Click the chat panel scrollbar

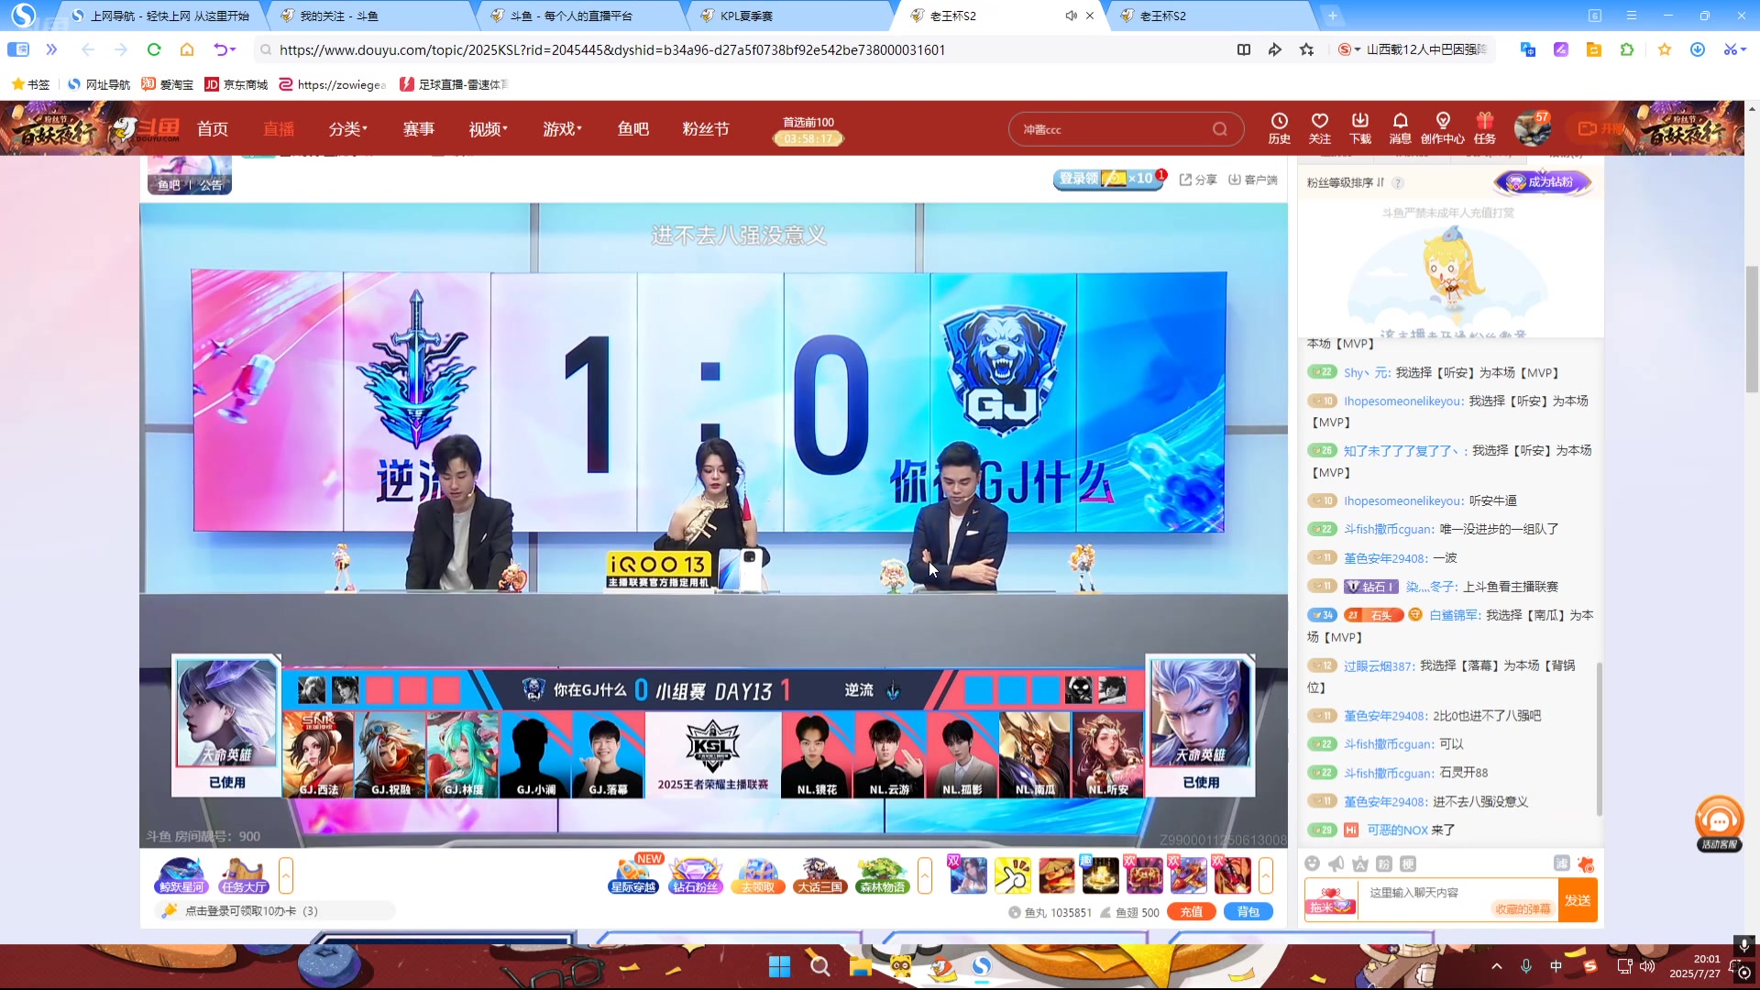point(1600,738)
